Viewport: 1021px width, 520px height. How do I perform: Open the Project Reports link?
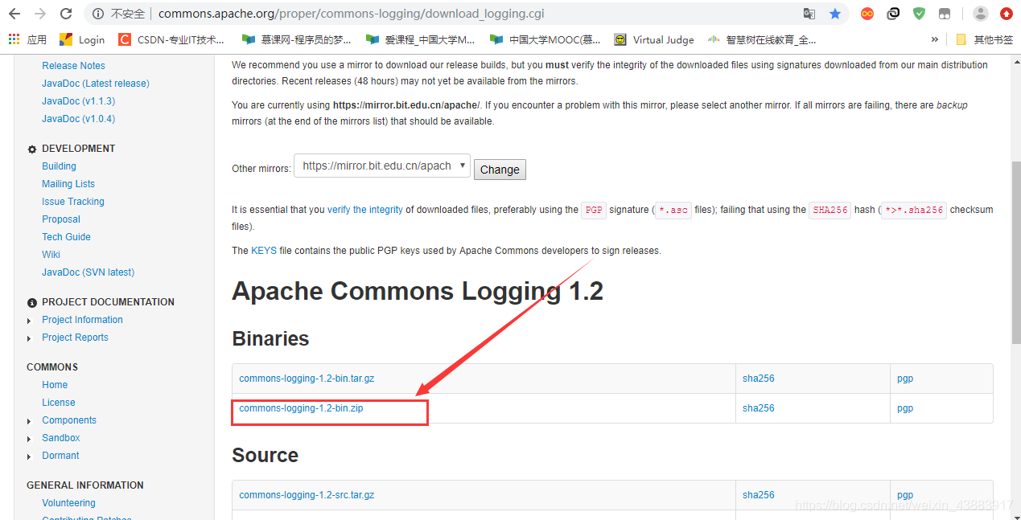75,338
